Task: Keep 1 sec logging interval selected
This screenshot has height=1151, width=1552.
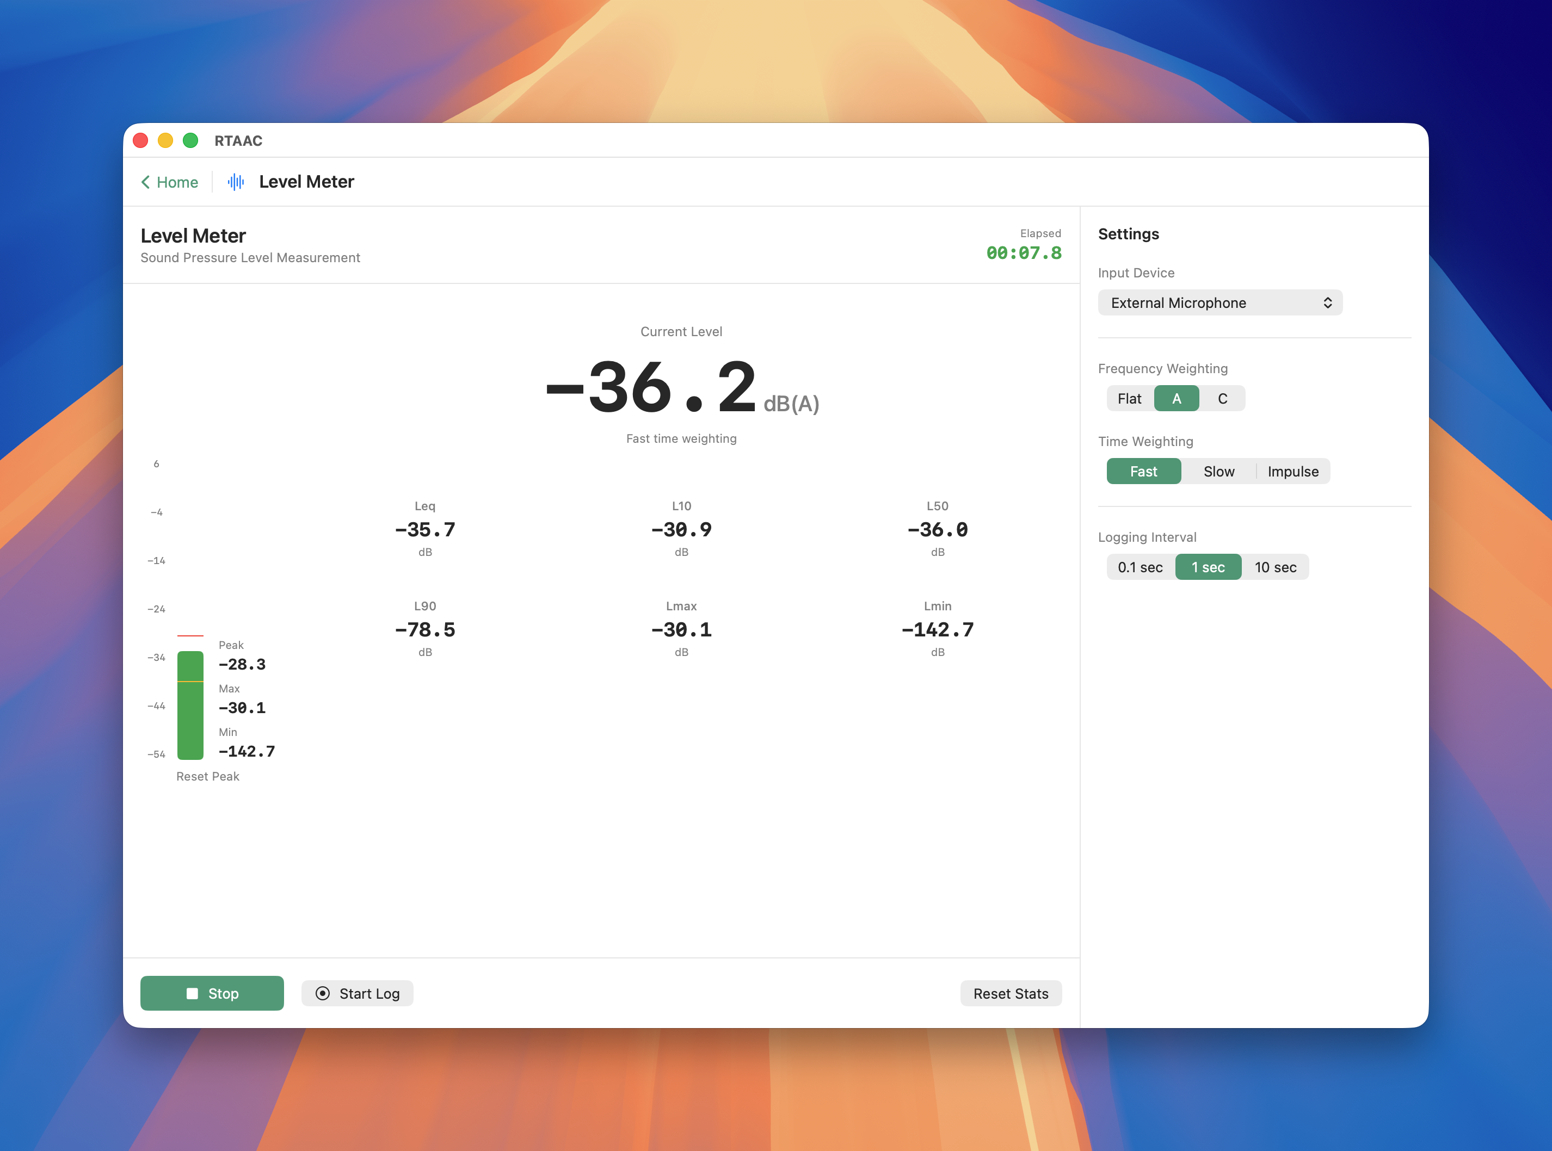Action: (1208, 566)
